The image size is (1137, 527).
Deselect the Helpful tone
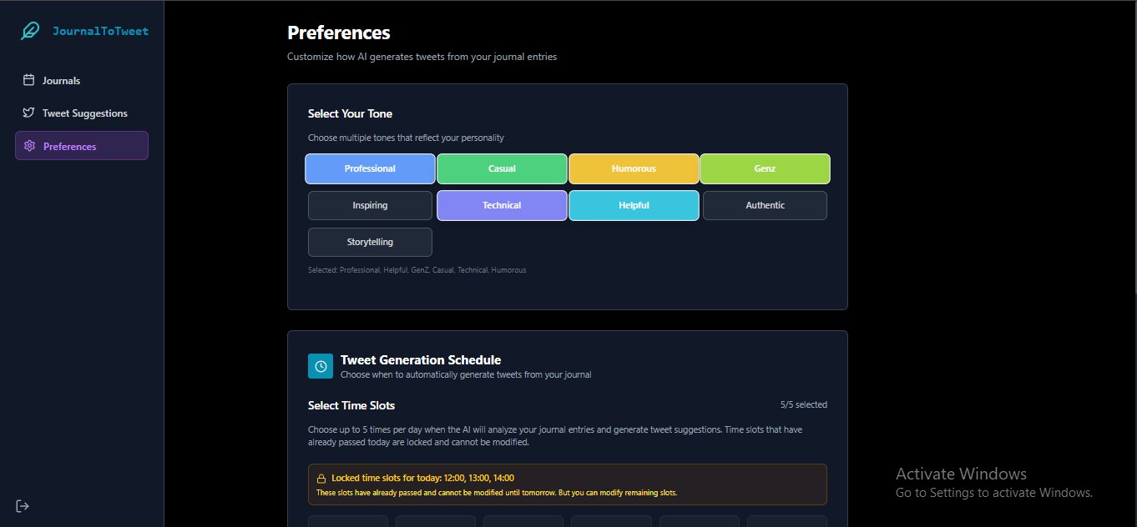634,205
